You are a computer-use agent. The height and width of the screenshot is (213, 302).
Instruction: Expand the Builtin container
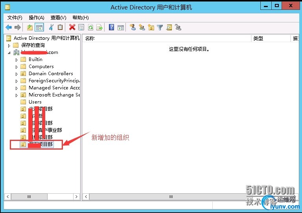[x=17, y=60]
